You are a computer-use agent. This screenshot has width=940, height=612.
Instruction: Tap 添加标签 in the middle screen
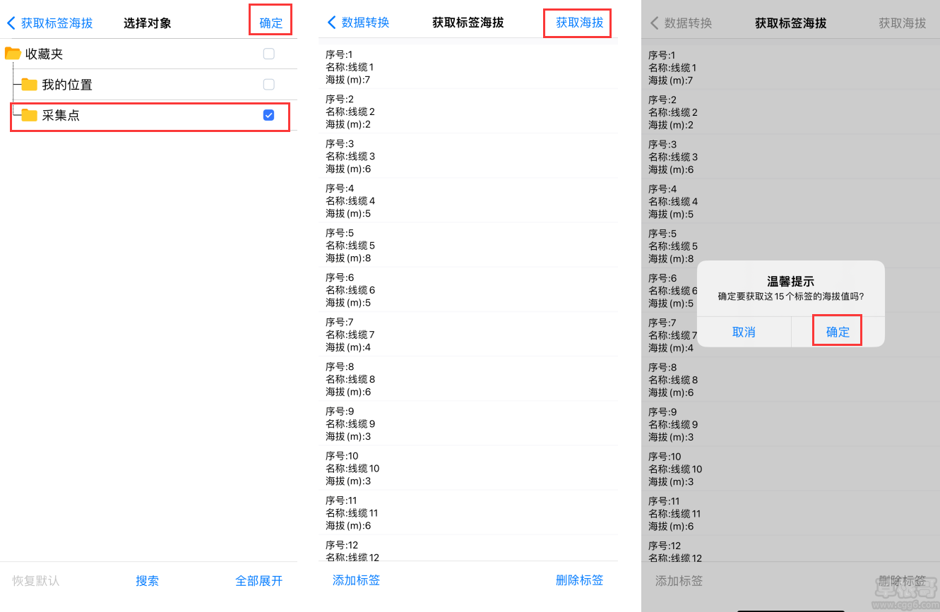click(357, 580)
